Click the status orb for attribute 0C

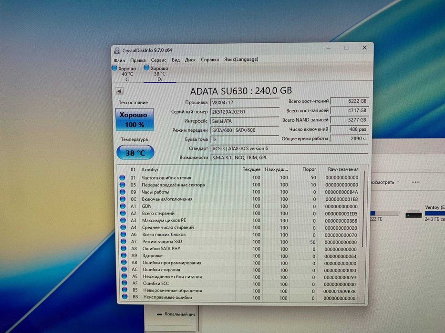pos(123,199)
